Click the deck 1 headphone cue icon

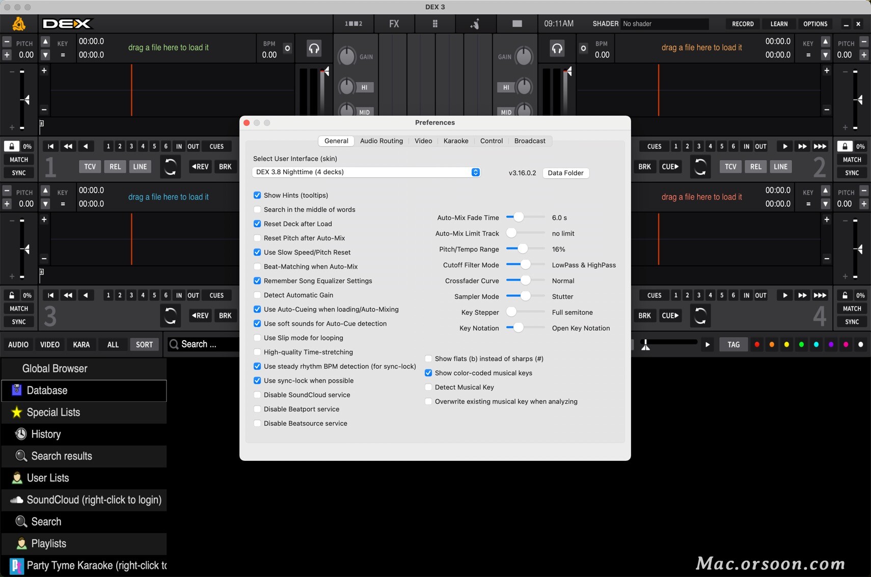(x=314, y=48)
